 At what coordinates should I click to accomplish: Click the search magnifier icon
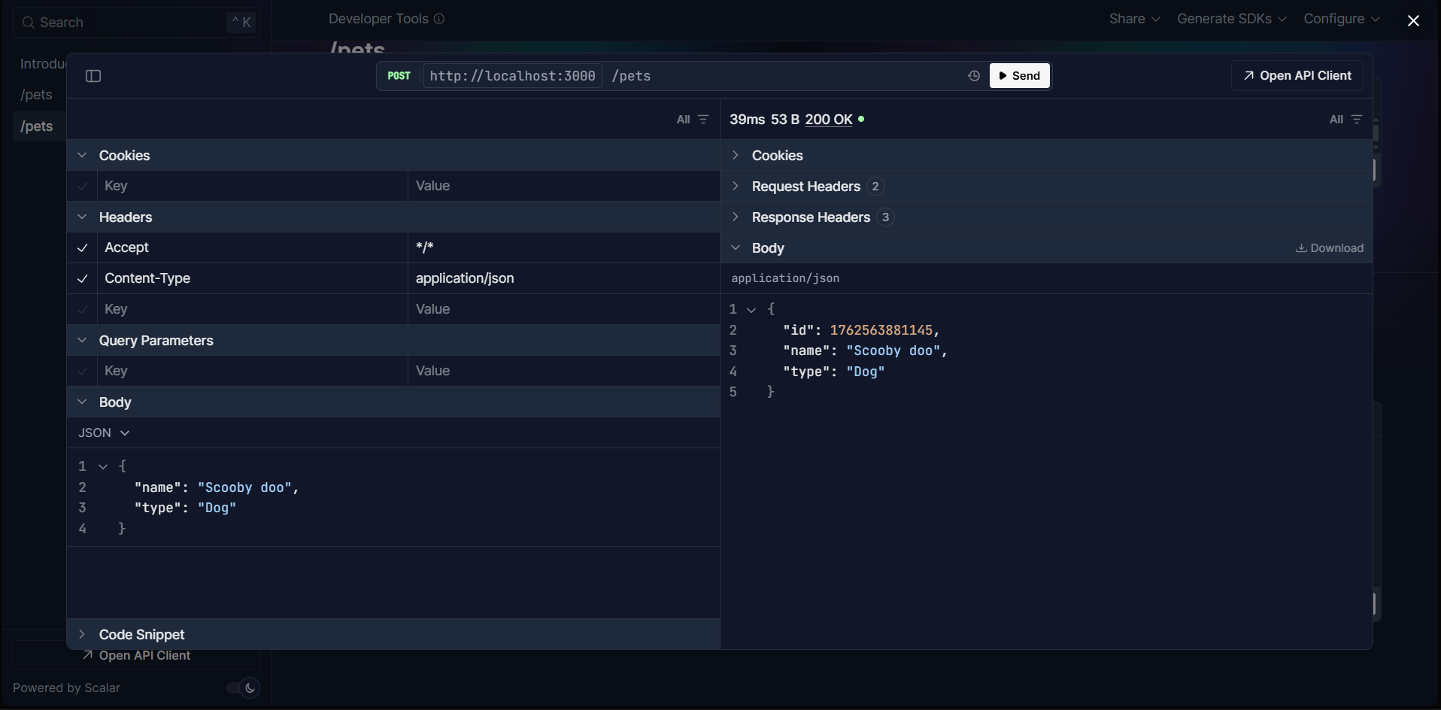pos(29,23)
